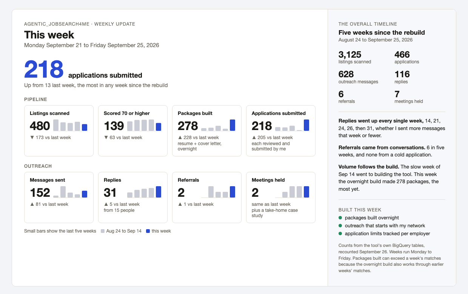Click 'from 15 people' in the Replies card
468x294 pixels.
point(119,210)
